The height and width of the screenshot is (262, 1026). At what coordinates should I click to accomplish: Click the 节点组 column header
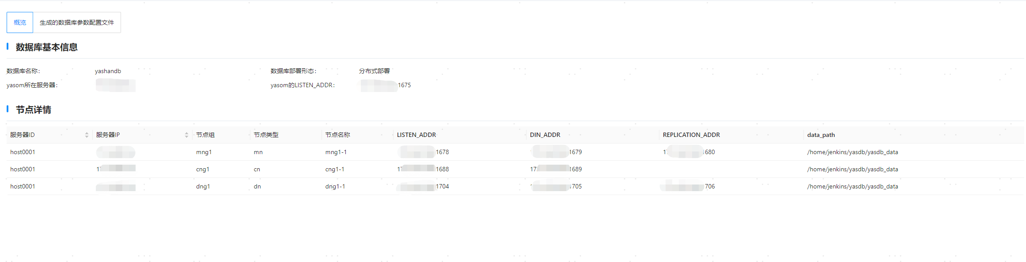[x=205, y=135]
